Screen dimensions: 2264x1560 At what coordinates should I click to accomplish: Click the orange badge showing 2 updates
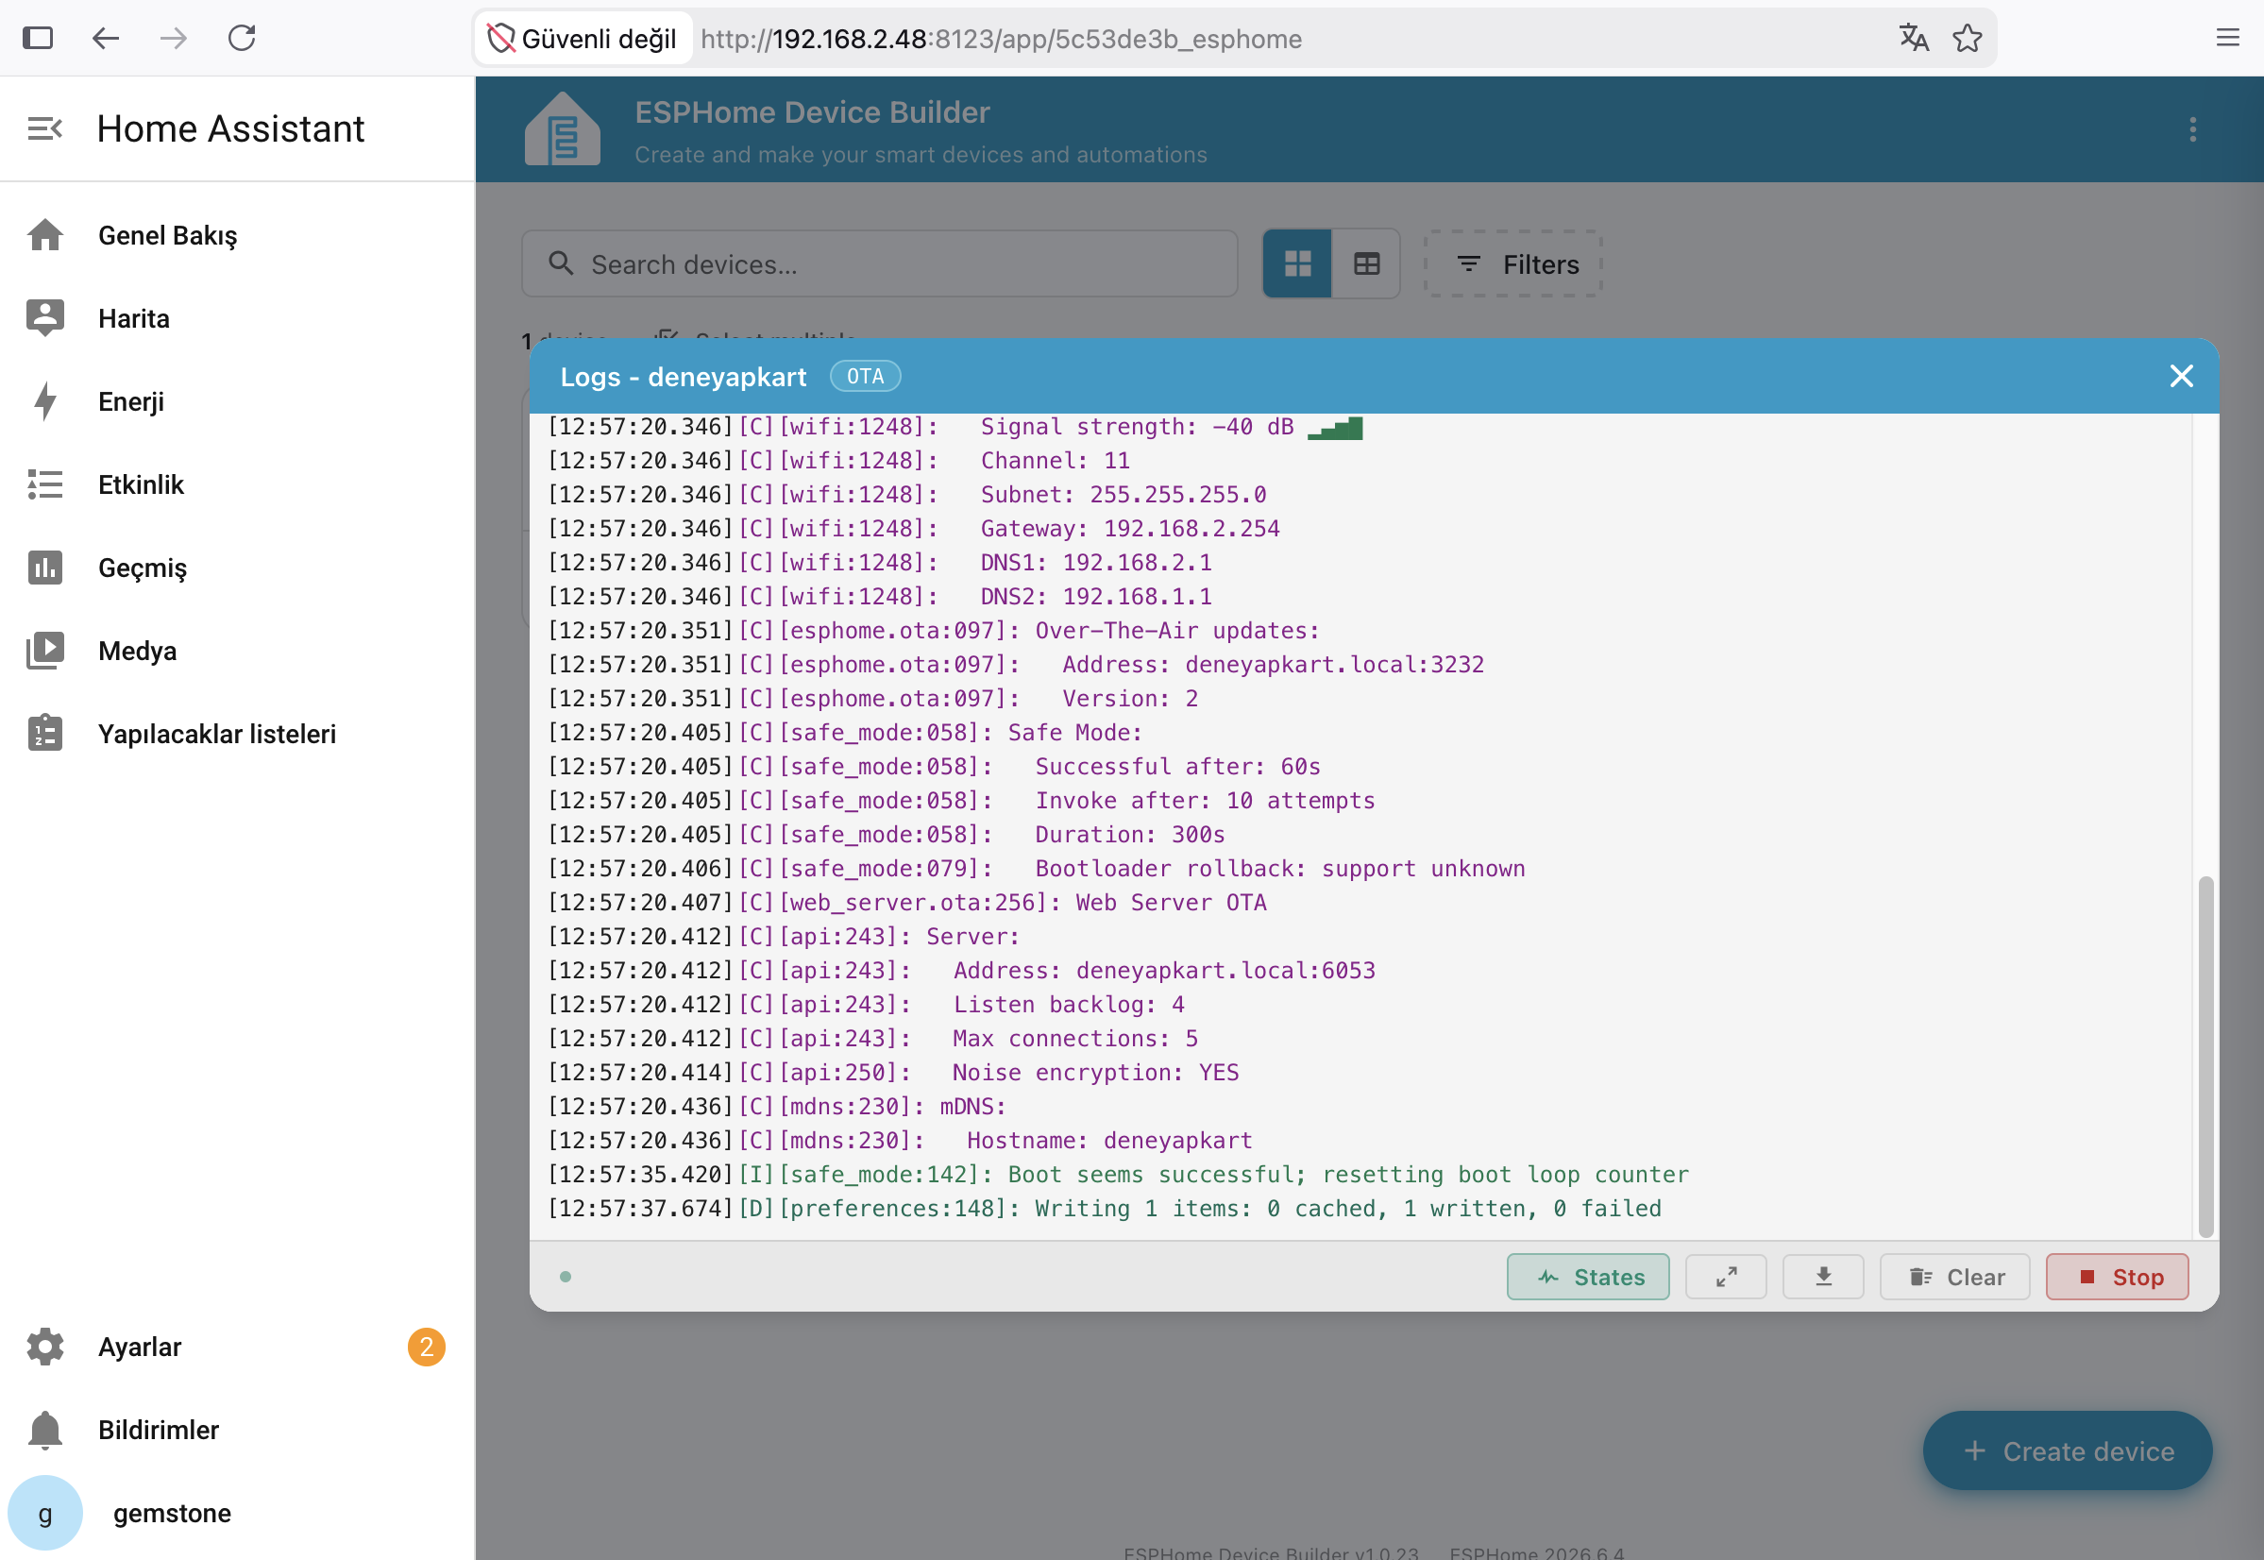coord(426,1347)
